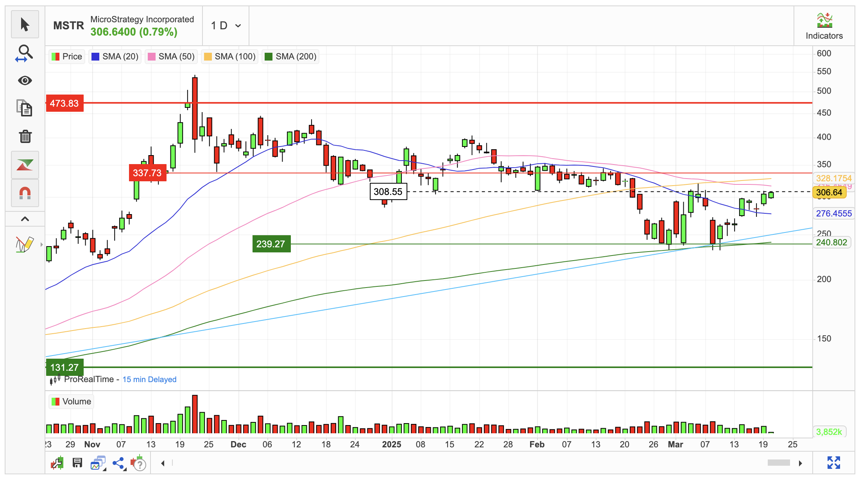860x479 pixels.
Task: Click the MicroStrategy Incorporated name label
Action: [x=142, y=19]
